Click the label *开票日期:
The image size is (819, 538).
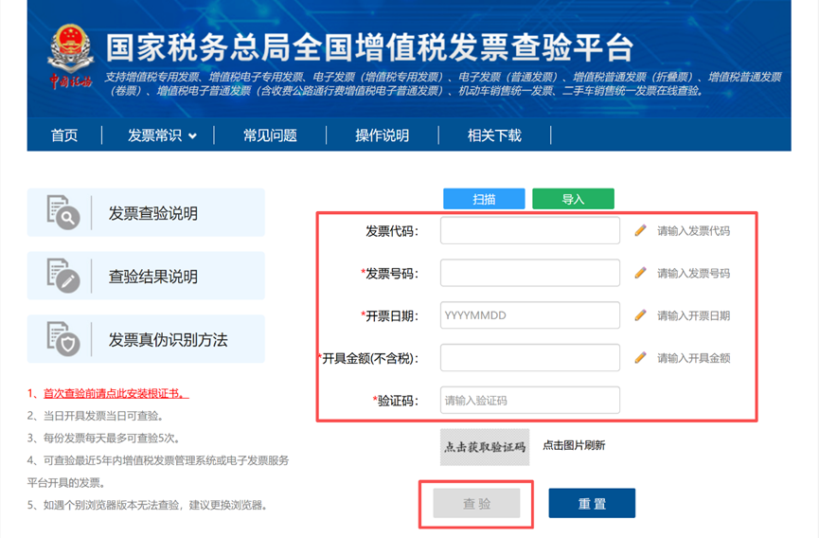(x=390, y=315)
